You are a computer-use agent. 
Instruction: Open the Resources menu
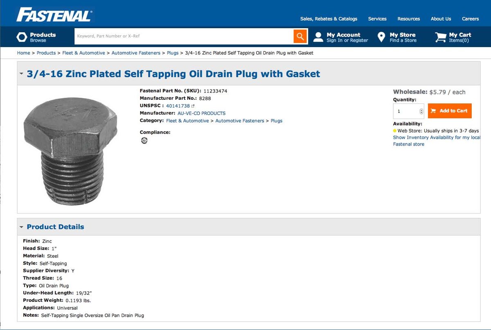pos(408,19)
